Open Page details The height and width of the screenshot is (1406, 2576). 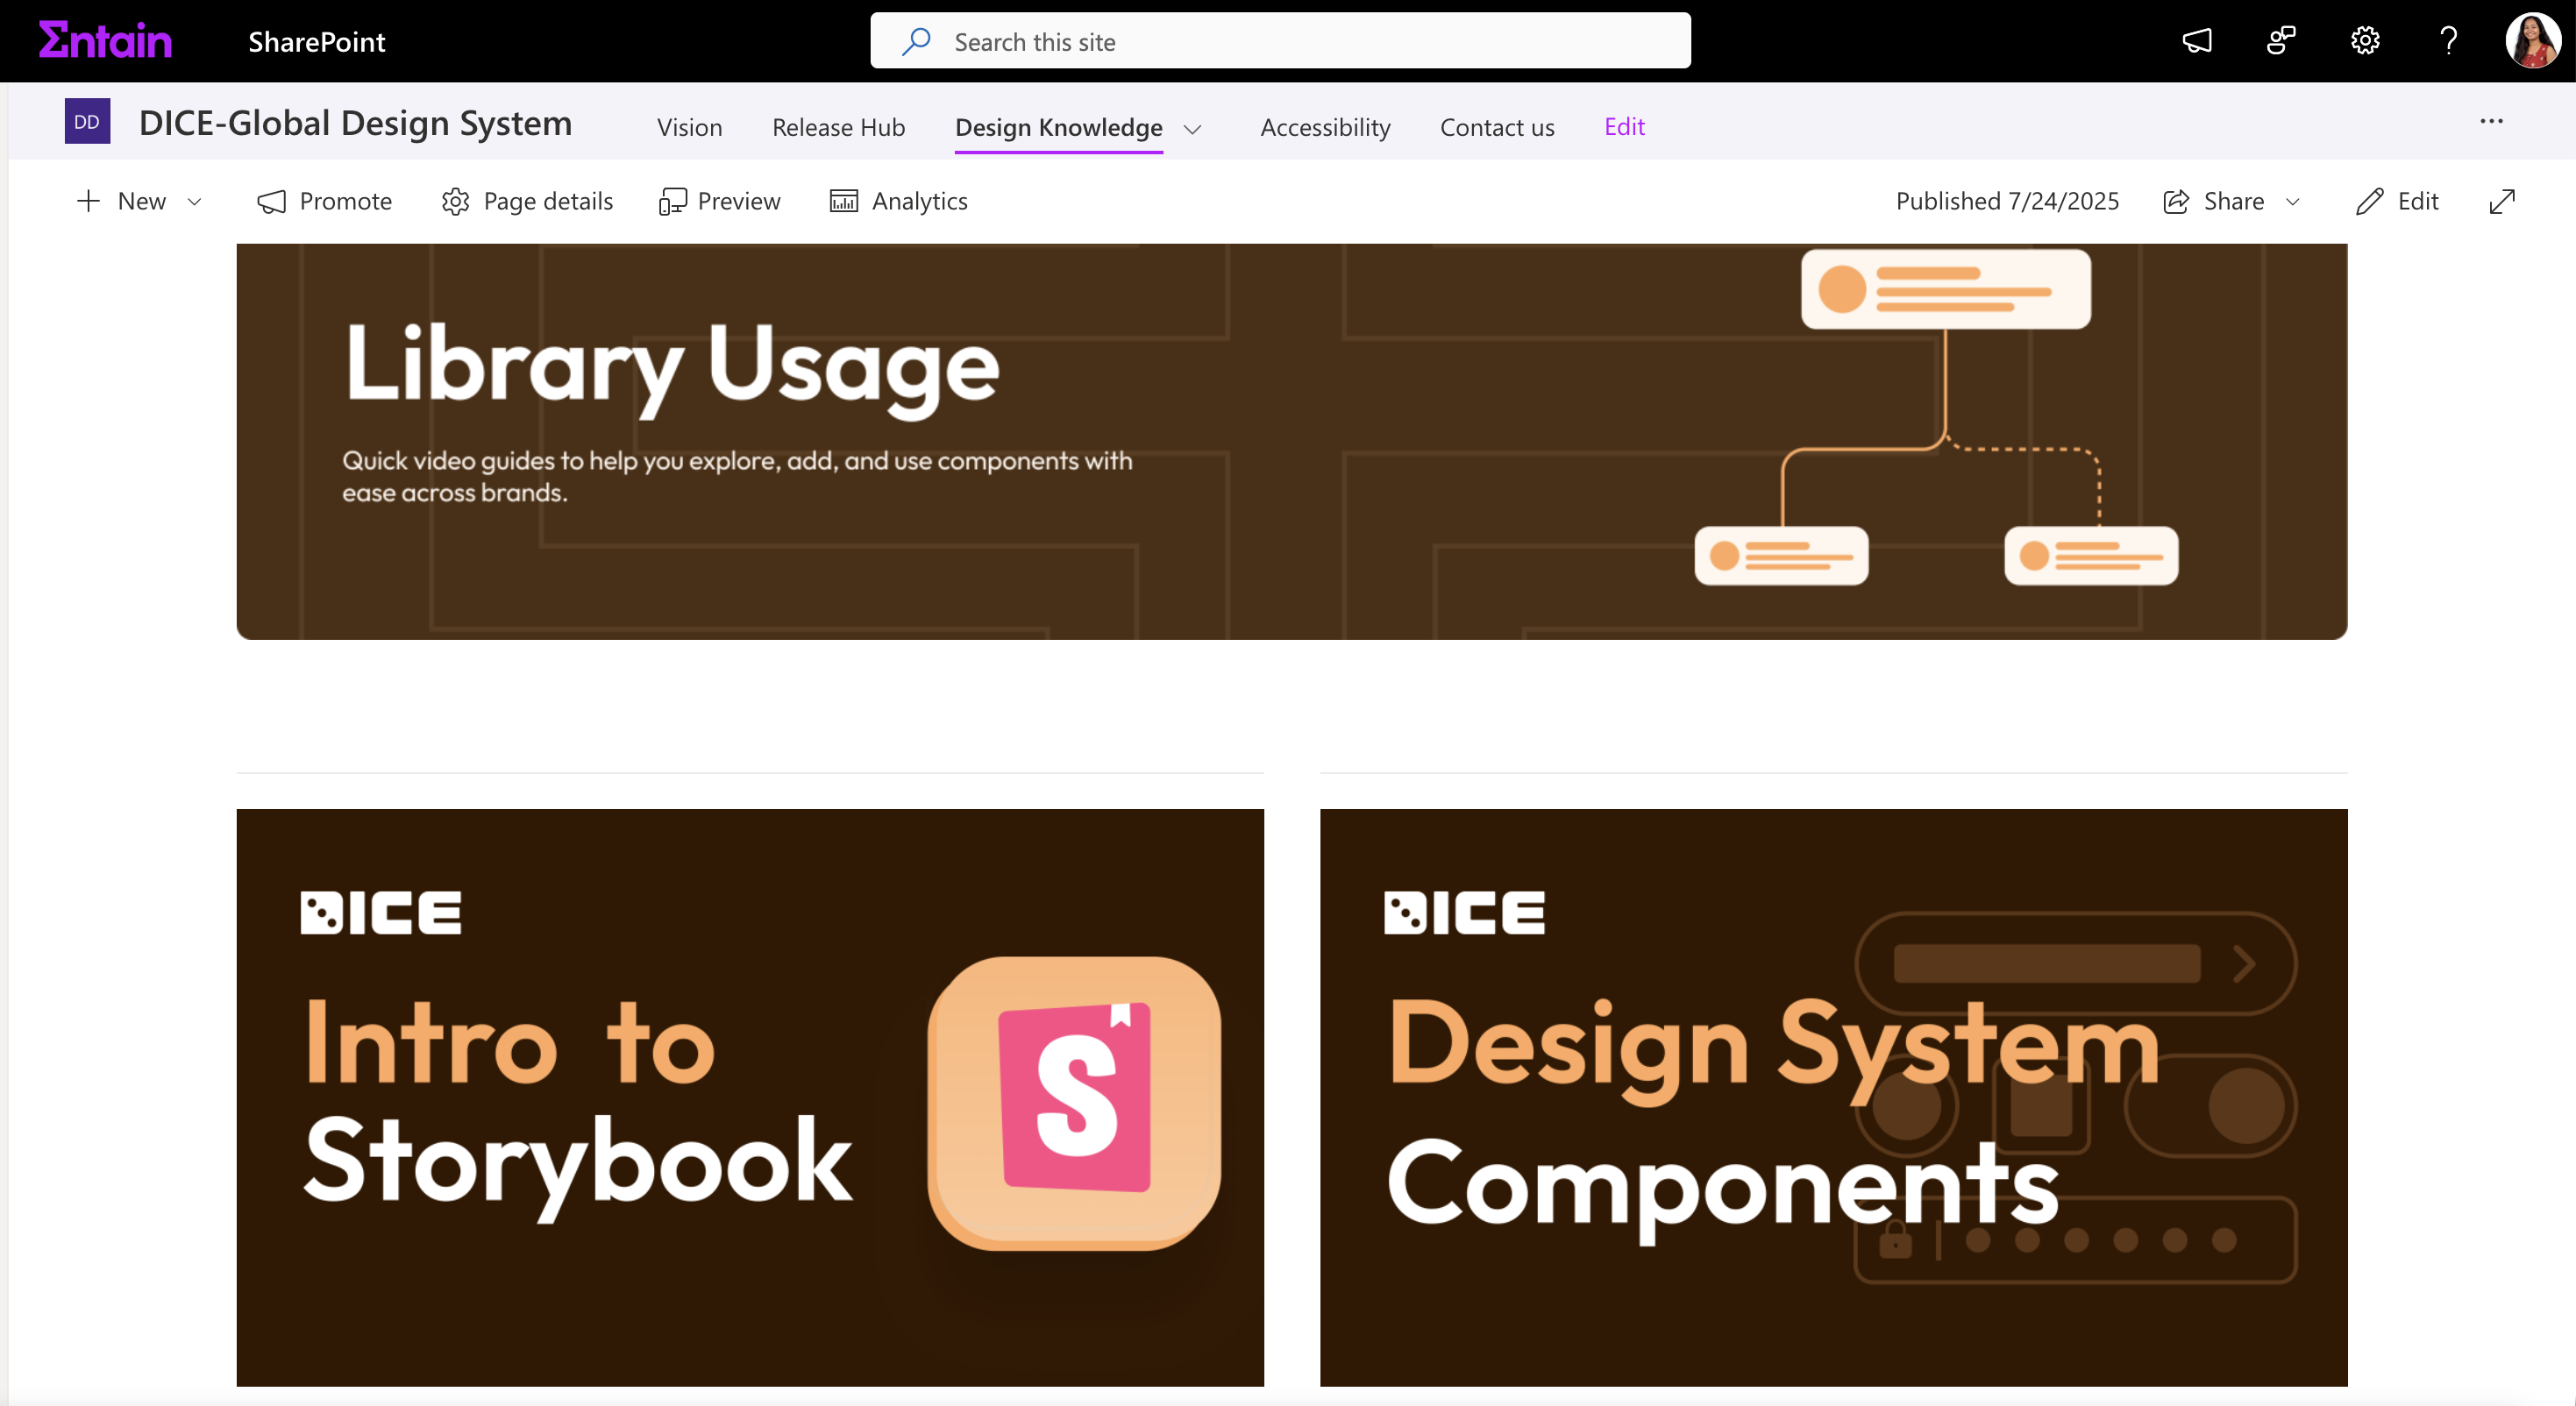click(x=527, y=201)
